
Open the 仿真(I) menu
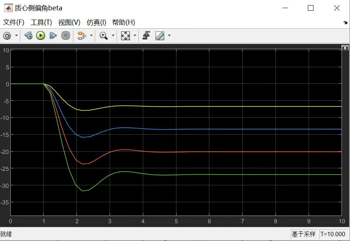(x=96, y=22)
